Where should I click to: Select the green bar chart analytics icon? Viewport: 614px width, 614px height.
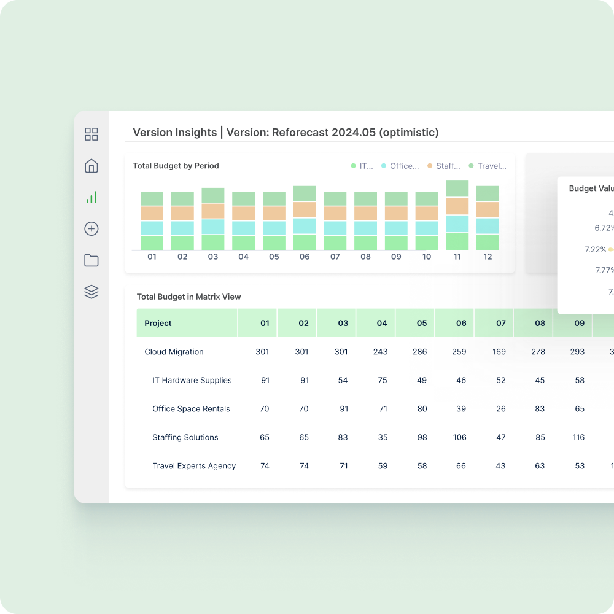coord(91,198)
